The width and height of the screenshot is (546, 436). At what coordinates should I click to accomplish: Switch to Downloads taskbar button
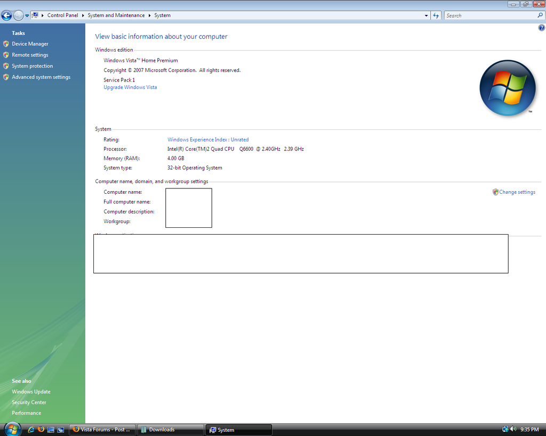170,430
